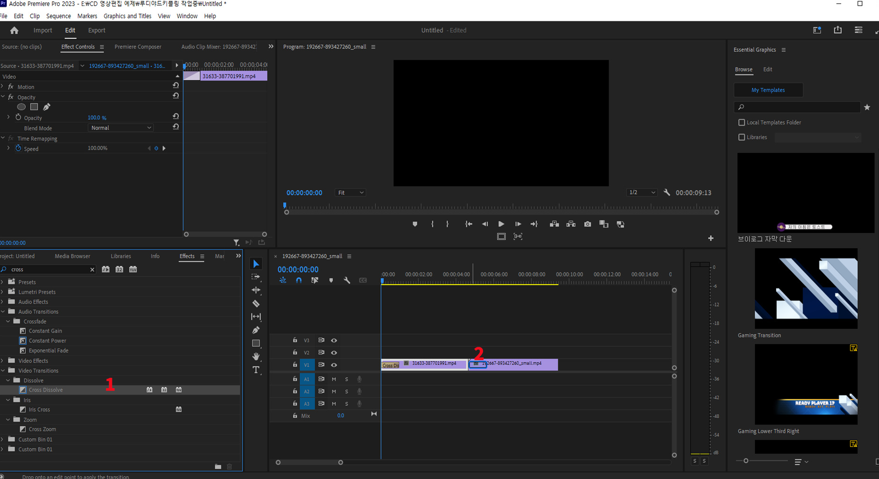
Task: Mute audio track A1
Action: coord(334,379)
